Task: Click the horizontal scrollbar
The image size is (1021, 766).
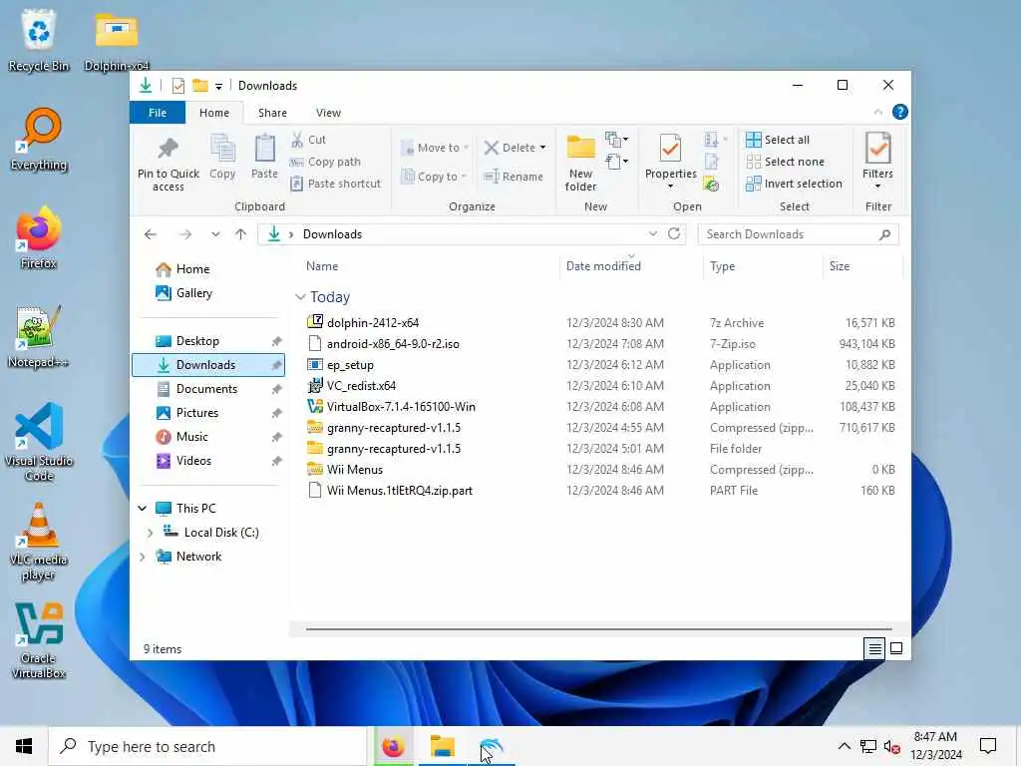Action: coord(598,629)
